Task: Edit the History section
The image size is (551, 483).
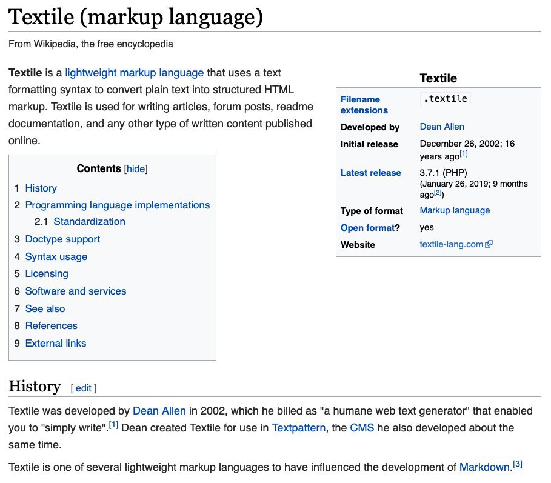Action: tap(83, 388)
